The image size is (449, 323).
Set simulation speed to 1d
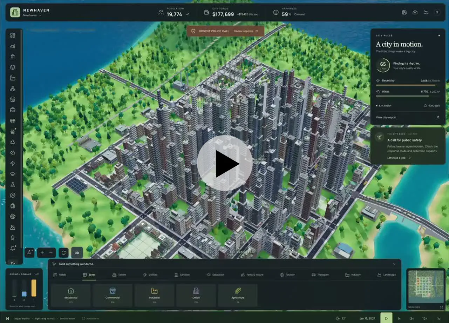tap(438, 318)
